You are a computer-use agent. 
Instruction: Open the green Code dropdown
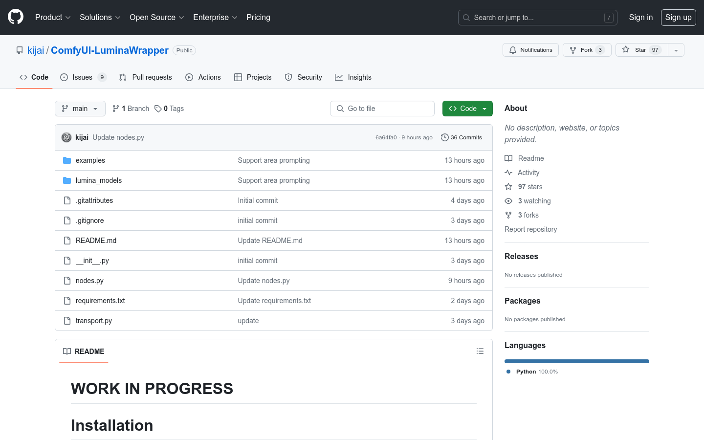(467, 109)
